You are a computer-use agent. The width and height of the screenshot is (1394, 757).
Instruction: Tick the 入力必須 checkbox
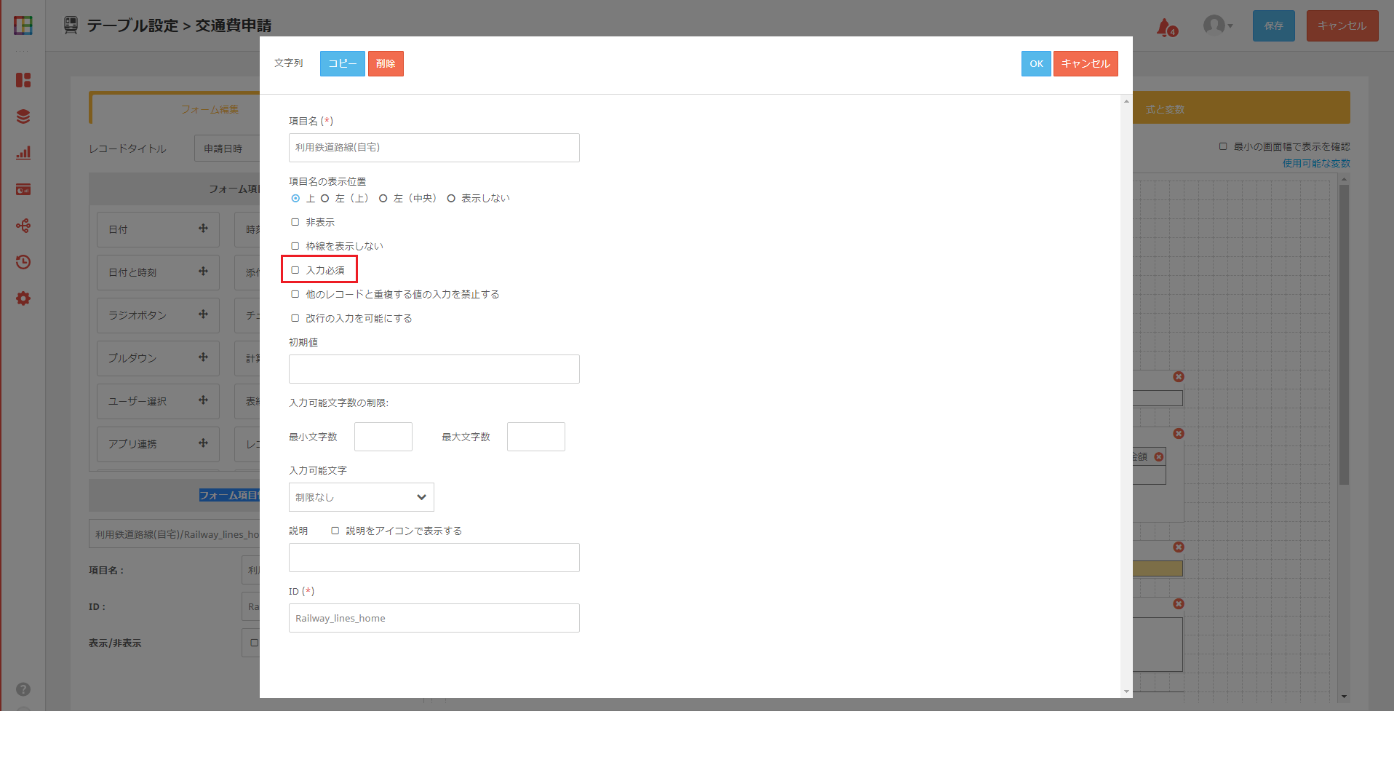point(295,270)
